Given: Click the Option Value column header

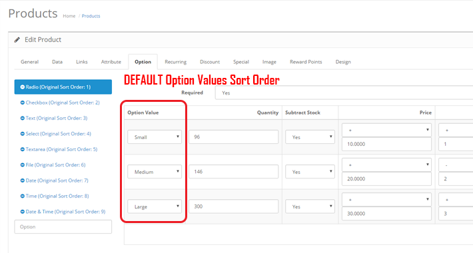Looking at the screenshot, I should click(x=143, y=113).
